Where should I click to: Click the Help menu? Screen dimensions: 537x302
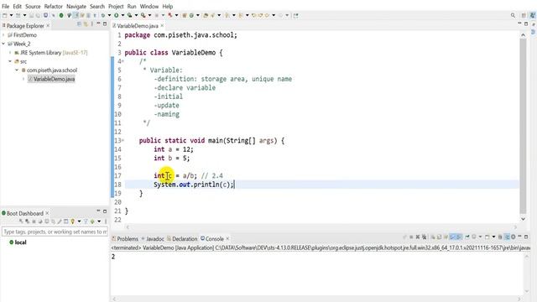pos(168,6)
